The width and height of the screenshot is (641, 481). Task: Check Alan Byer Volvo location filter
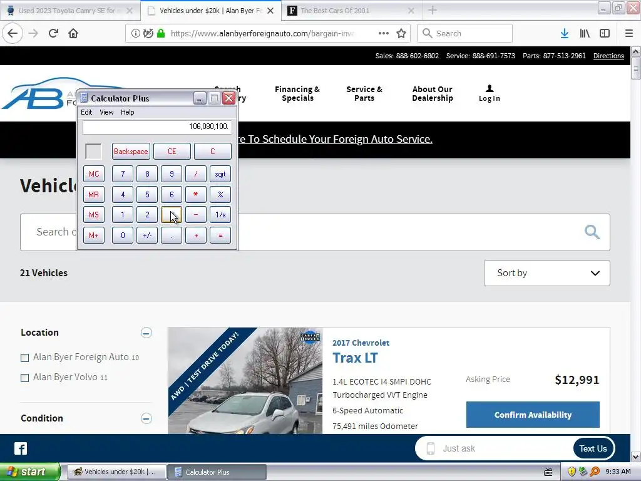[x=24, y=378]
